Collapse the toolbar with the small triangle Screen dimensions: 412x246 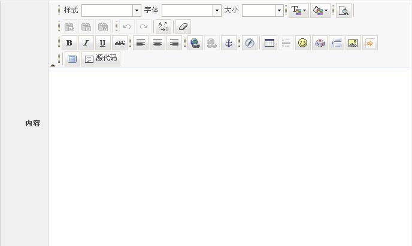(x=53, y=65)
